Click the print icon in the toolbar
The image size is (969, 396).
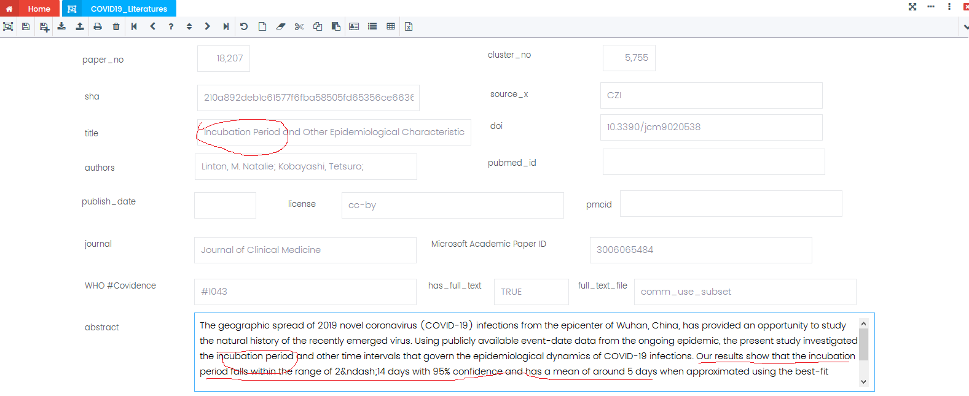click(x=98, y=26)
